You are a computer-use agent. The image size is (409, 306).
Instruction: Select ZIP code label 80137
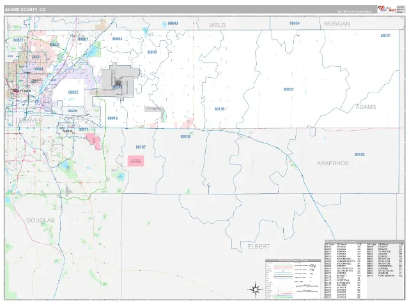[141, 147]
